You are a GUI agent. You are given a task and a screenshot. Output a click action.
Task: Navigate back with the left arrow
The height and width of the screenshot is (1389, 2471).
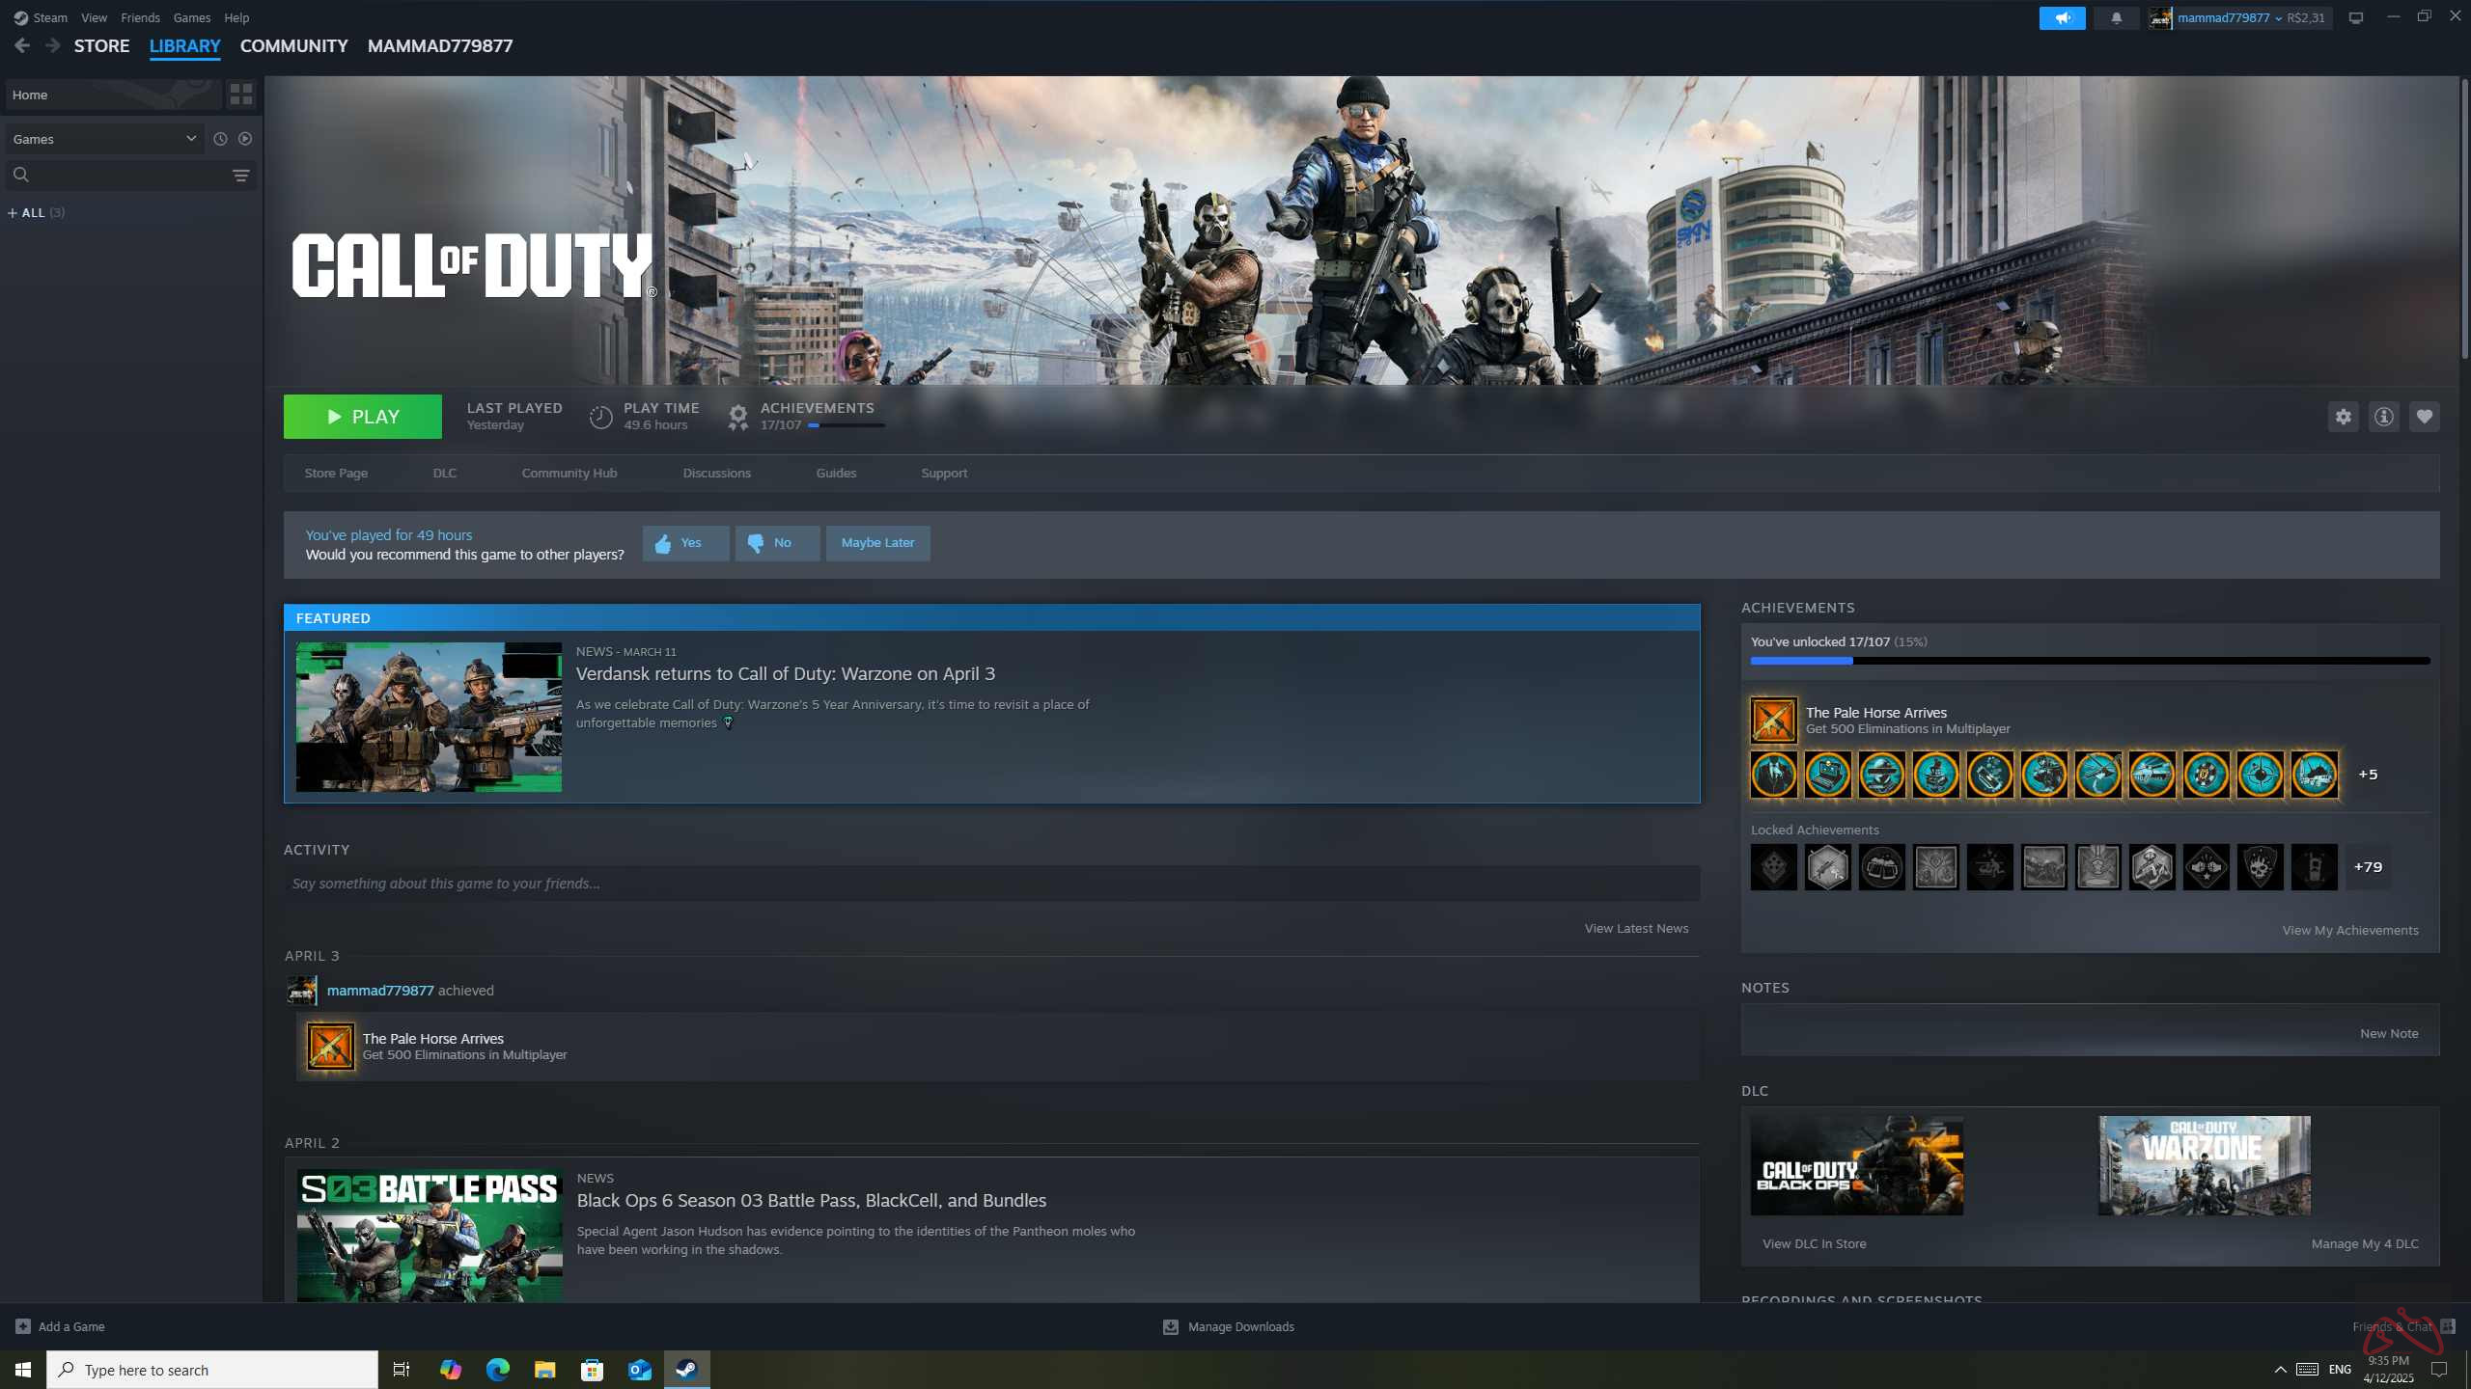pyautogui.click(x=21, y=44)
